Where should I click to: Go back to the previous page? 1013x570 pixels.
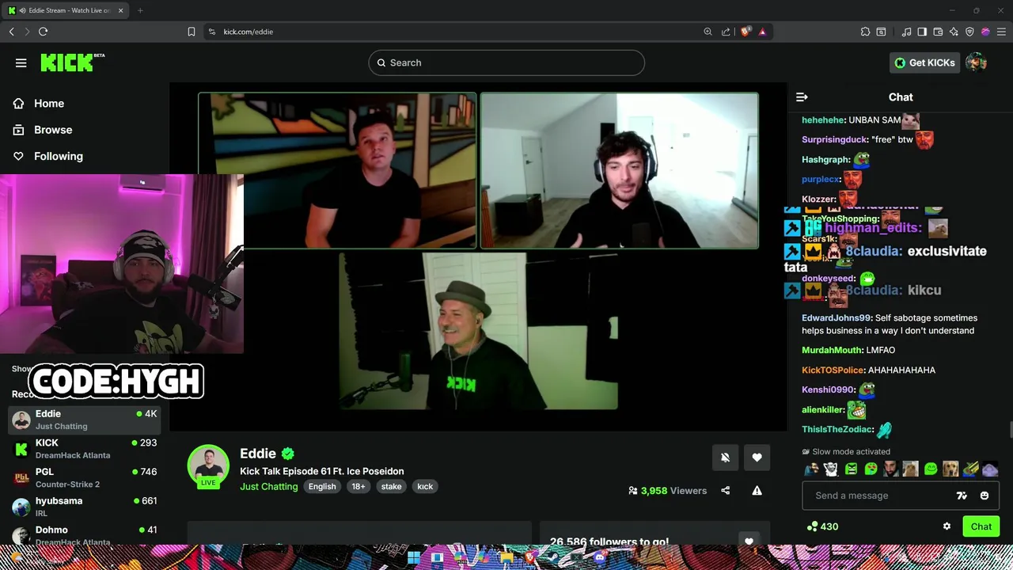tap(11, 32)
